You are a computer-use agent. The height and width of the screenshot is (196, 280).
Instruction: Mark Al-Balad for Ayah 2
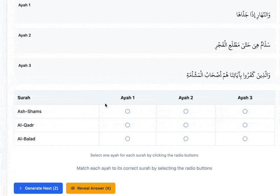click(x=186, y=139)
